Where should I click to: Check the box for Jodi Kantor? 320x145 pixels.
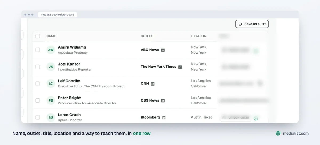coord(38,67)
